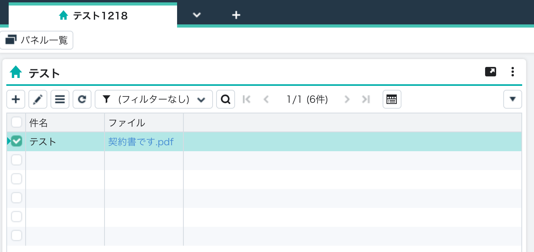Click the 件名 column header
534x252 pixels.
pyautogui.click(x=65, y=122)
